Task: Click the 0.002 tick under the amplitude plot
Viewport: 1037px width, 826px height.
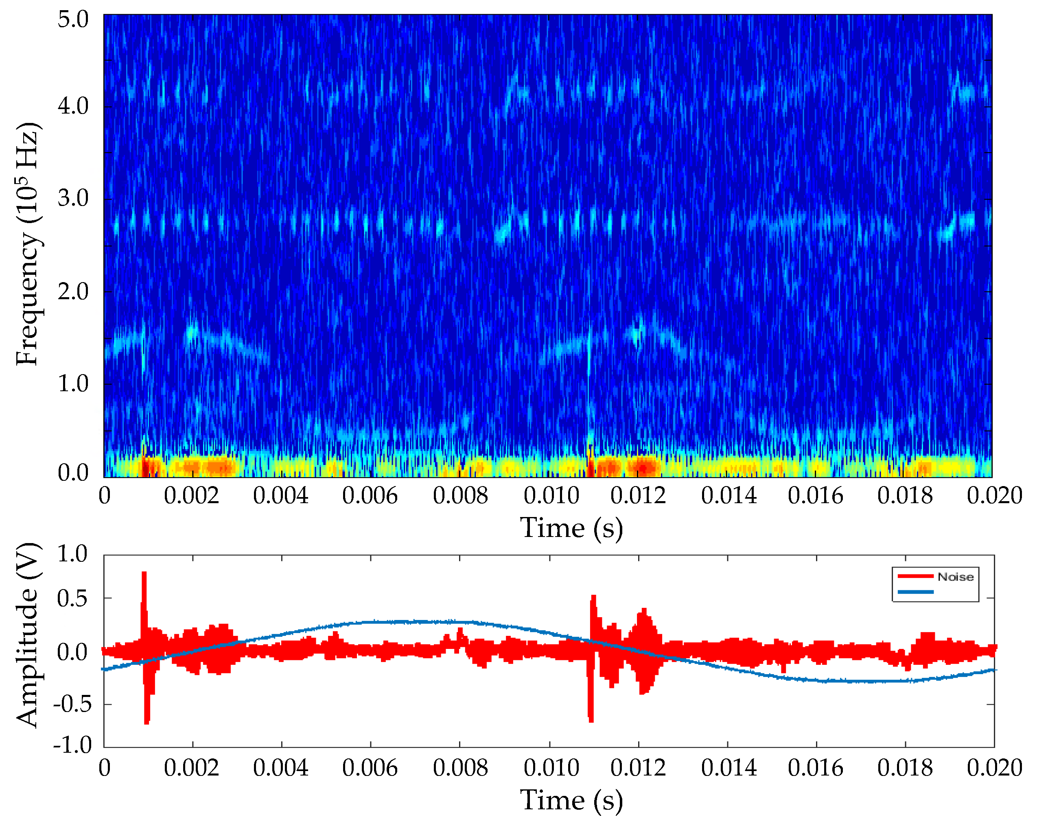Action: 191,768
